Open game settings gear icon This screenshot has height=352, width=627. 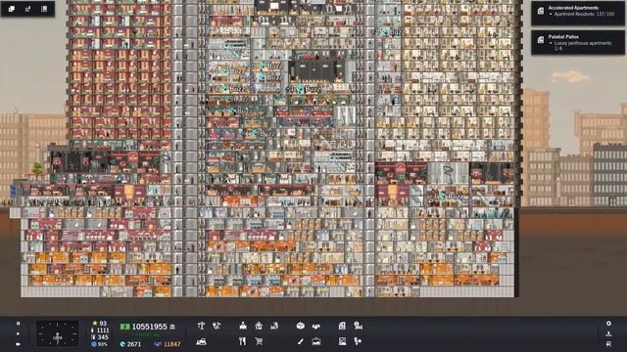[x=608, y=324]
